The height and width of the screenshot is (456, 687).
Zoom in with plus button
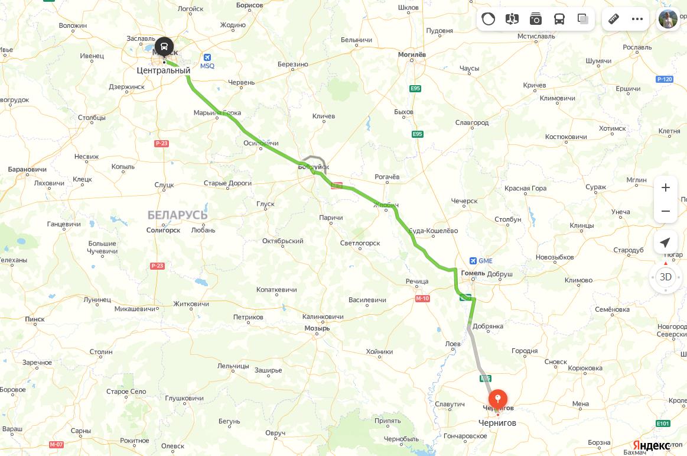666,187
